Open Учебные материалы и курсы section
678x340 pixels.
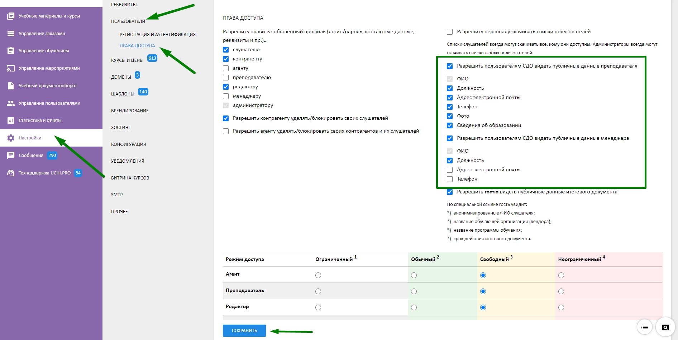[49, 16]
